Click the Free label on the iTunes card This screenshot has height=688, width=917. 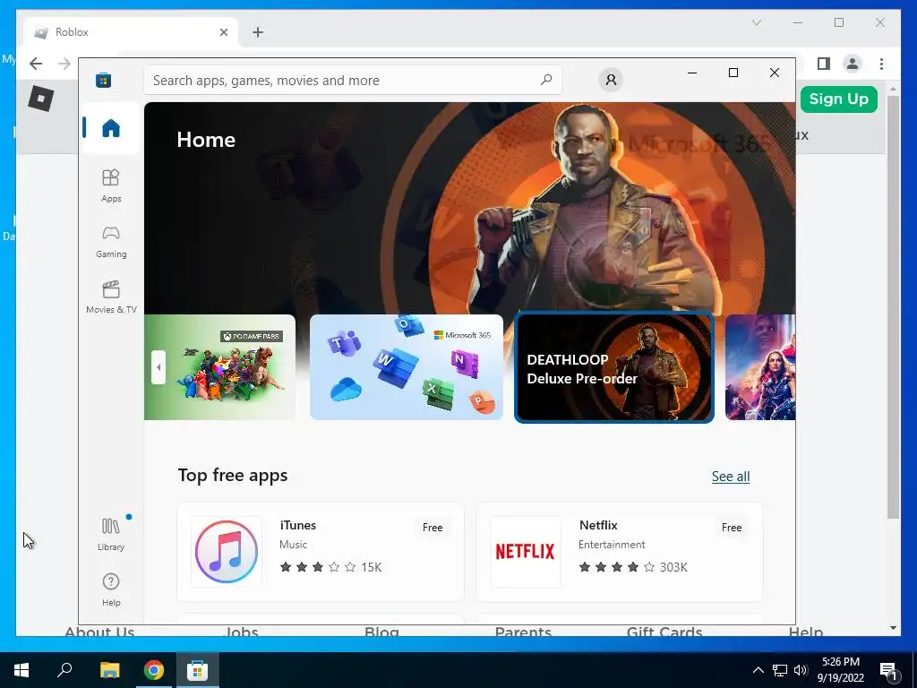coord(433,527)
